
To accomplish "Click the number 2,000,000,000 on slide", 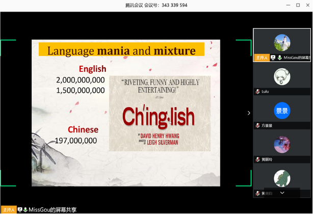I will [x=81, y=80].
